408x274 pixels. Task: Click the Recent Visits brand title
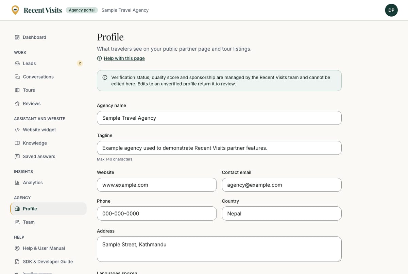(42, 10)
